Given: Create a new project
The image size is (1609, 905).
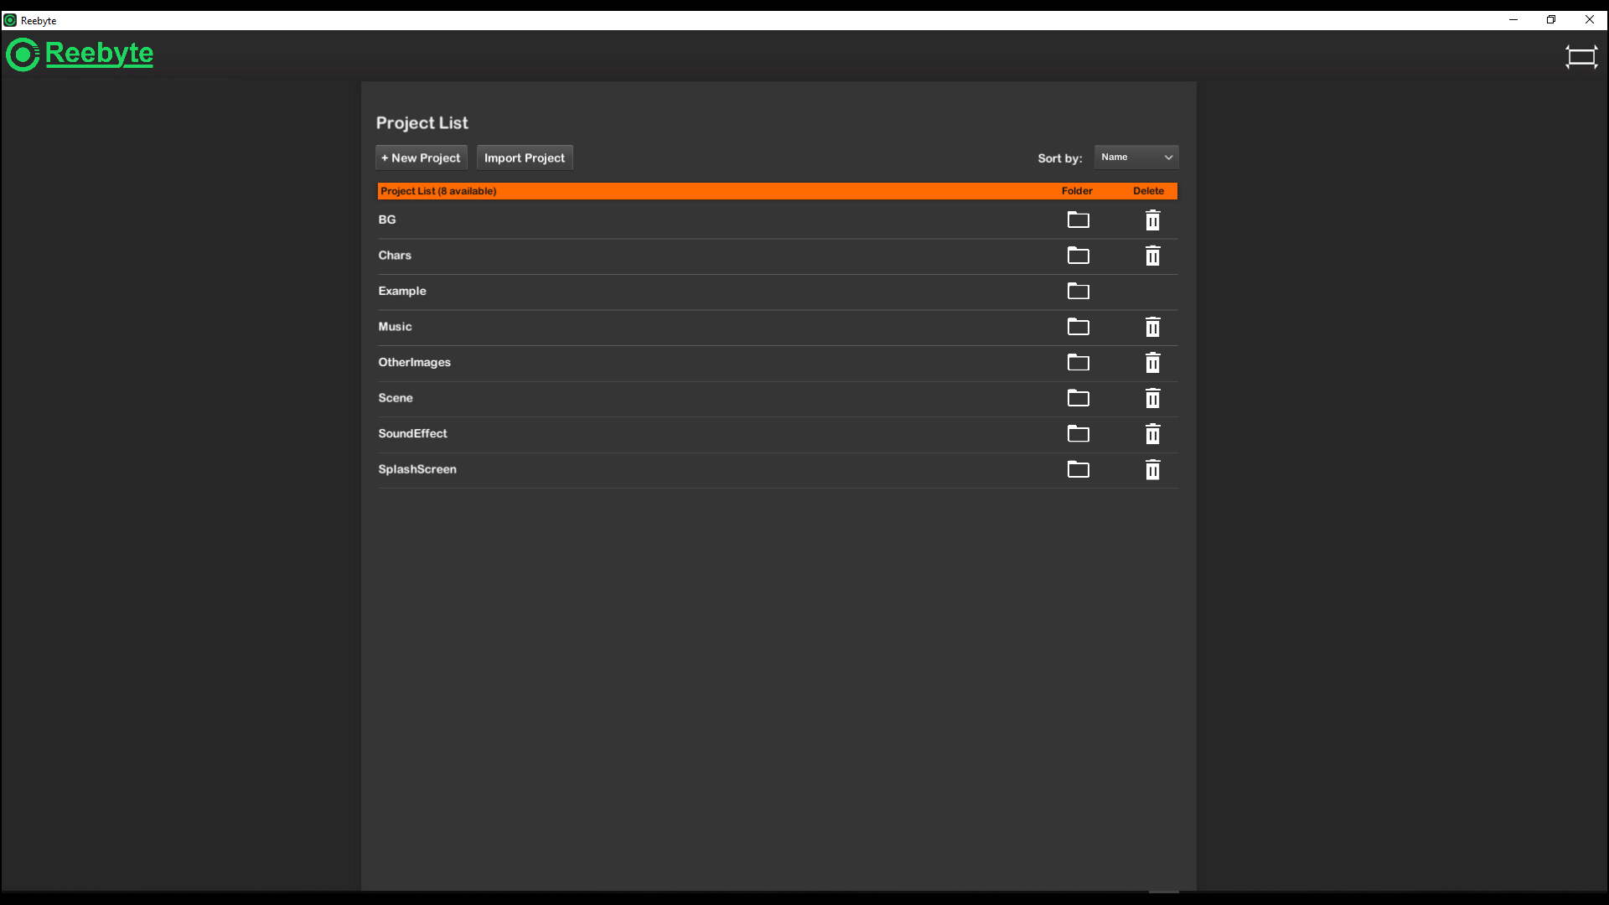Looking at the screenshot, I should point(421,157).
